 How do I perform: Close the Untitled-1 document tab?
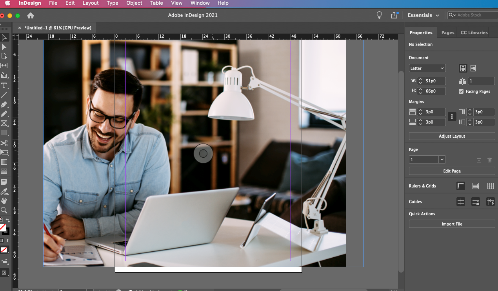[x=20, y=28]
